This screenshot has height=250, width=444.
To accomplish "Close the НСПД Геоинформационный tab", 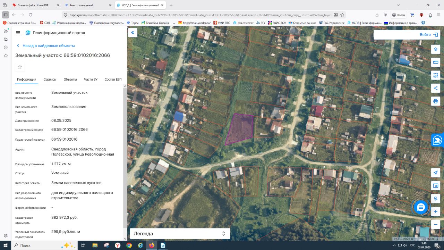I will coord(162,5).
